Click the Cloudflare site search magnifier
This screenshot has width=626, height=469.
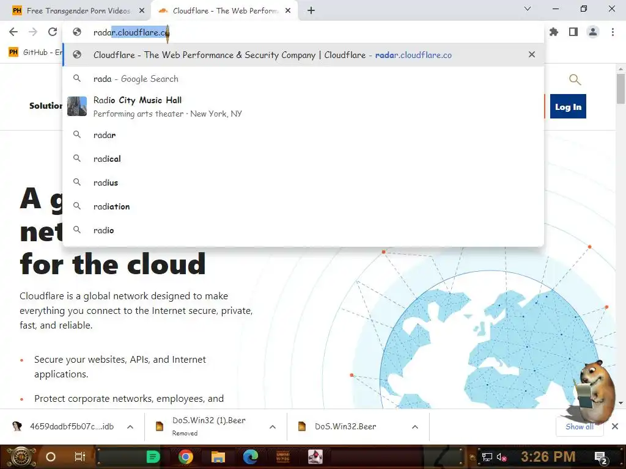(575, 79)
